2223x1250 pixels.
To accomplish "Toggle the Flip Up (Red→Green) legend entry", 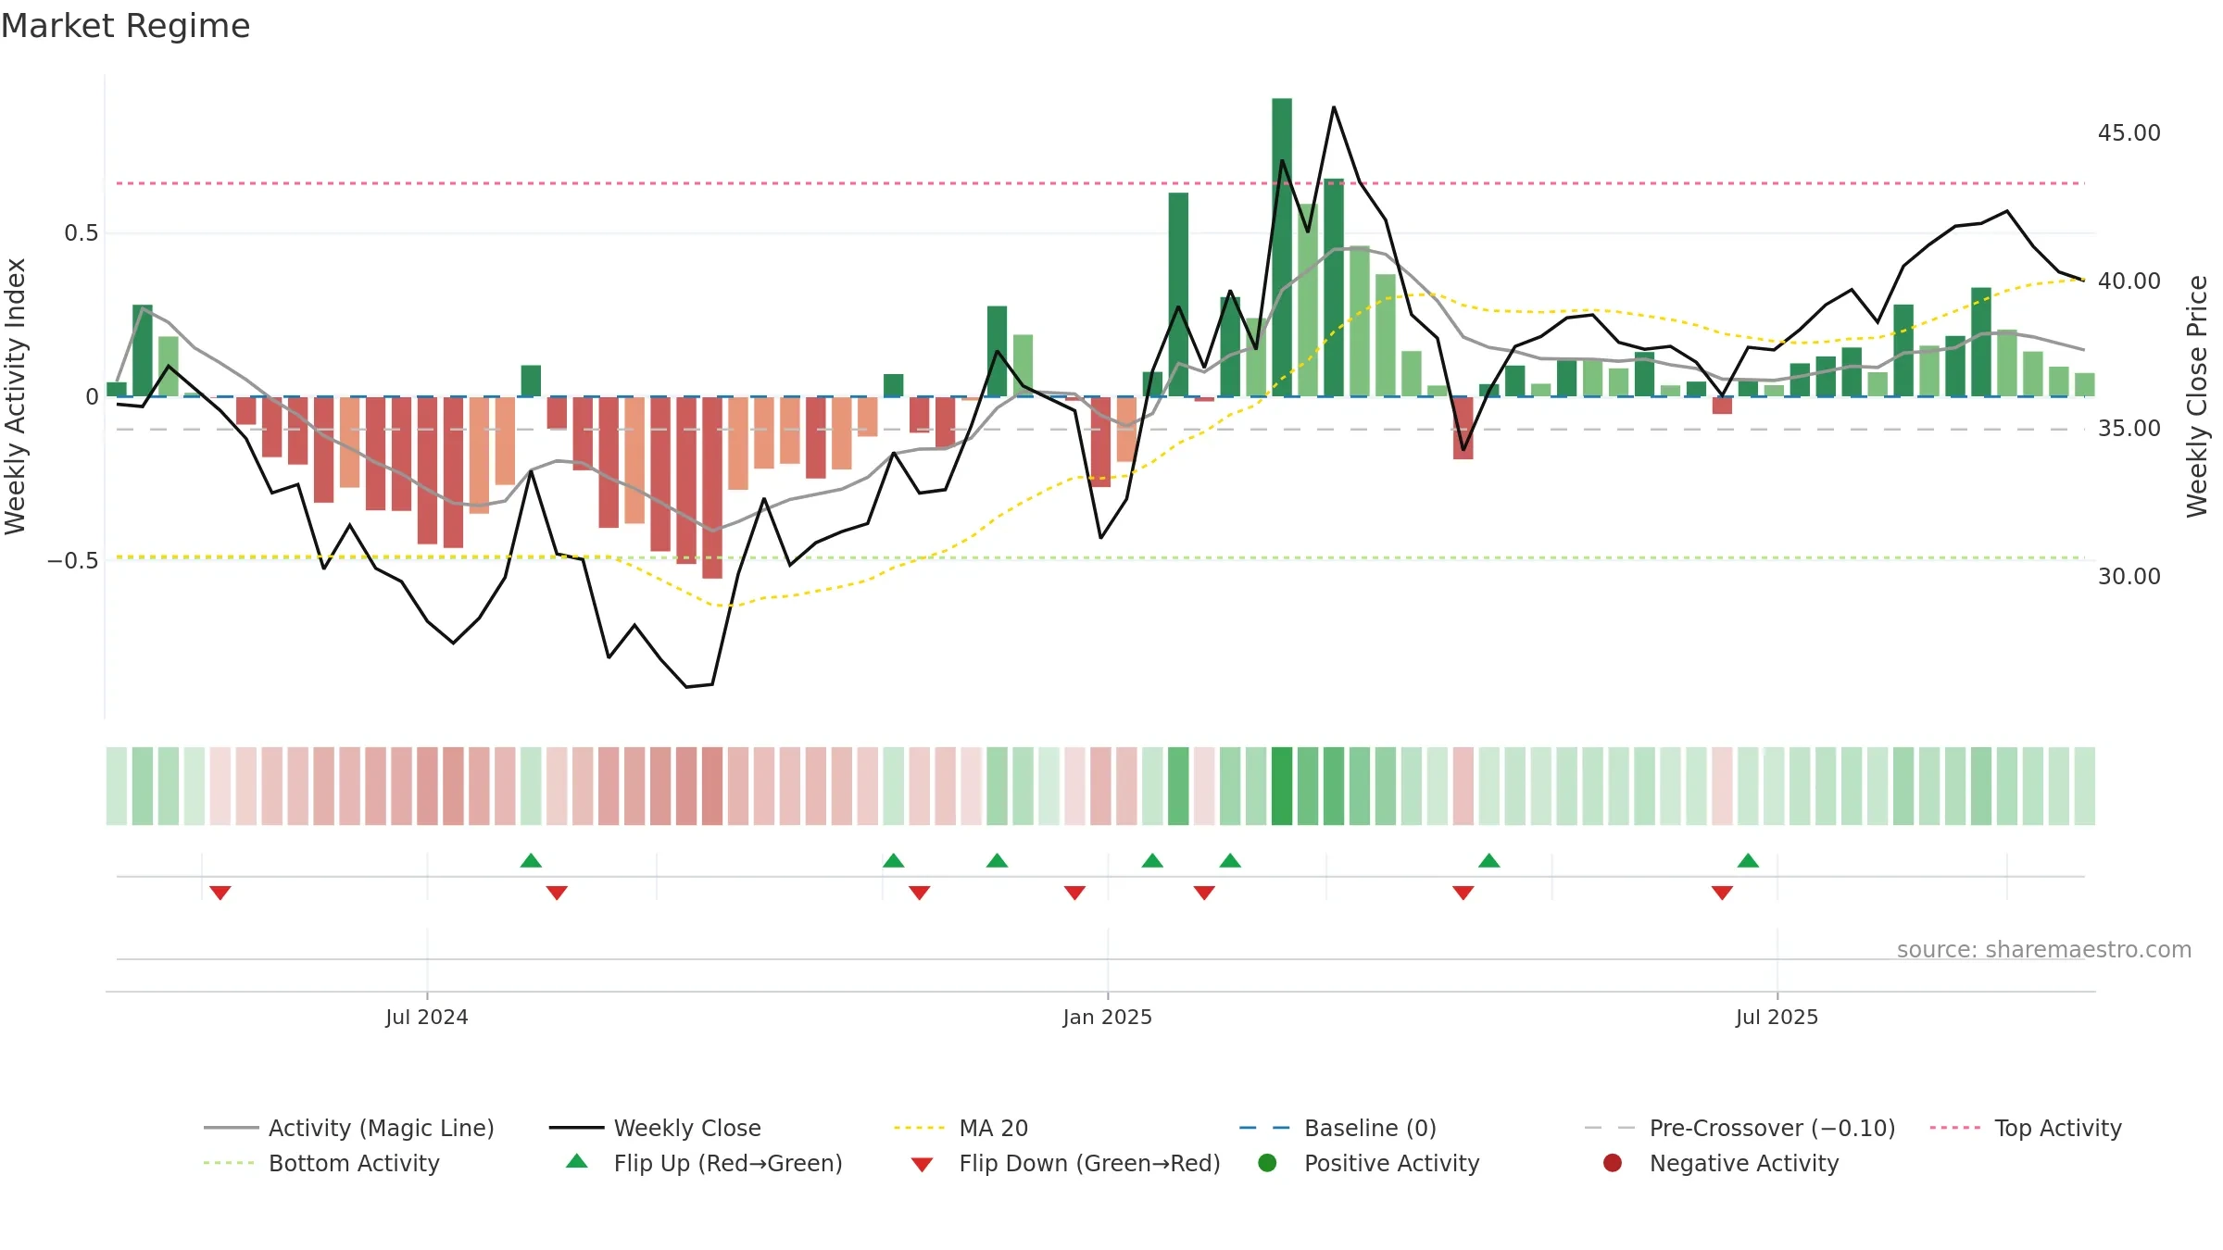I will [704, 1163].
